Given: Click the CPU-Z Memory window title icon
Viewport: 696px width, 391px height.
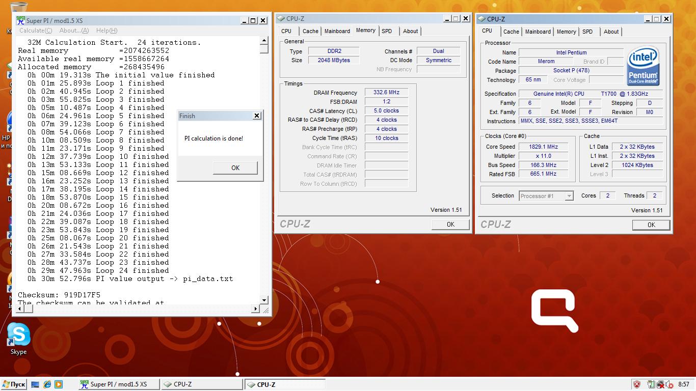Looking at the screenshot, I should coord(281,18).
